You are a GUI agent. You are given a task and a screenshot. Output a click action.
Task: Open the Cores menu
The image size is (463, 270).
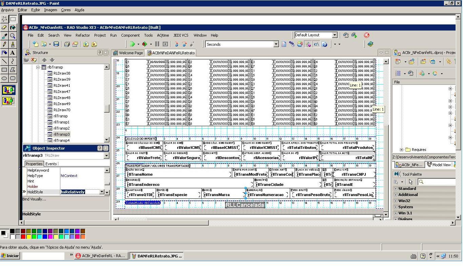click(66, 10)
